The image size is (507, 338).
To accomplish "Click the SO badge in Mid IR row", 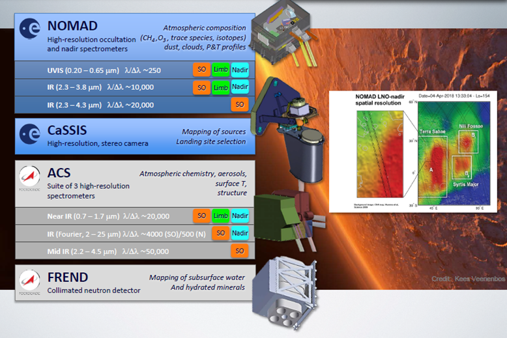I will pyautogui.click(x=240, y=250).
